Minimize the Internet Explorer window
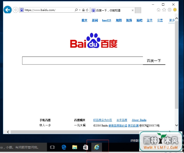Screen dimensions: 184x153 click(153, 4)
